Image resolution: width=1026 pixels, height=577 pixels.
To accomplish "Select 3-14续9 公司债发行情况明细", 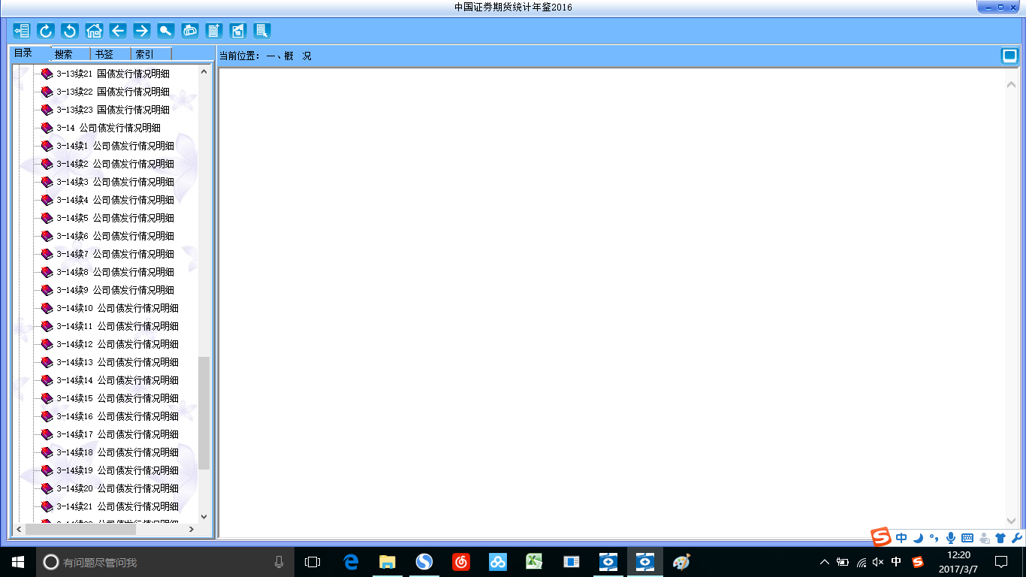I will click(x=115, y=290).
